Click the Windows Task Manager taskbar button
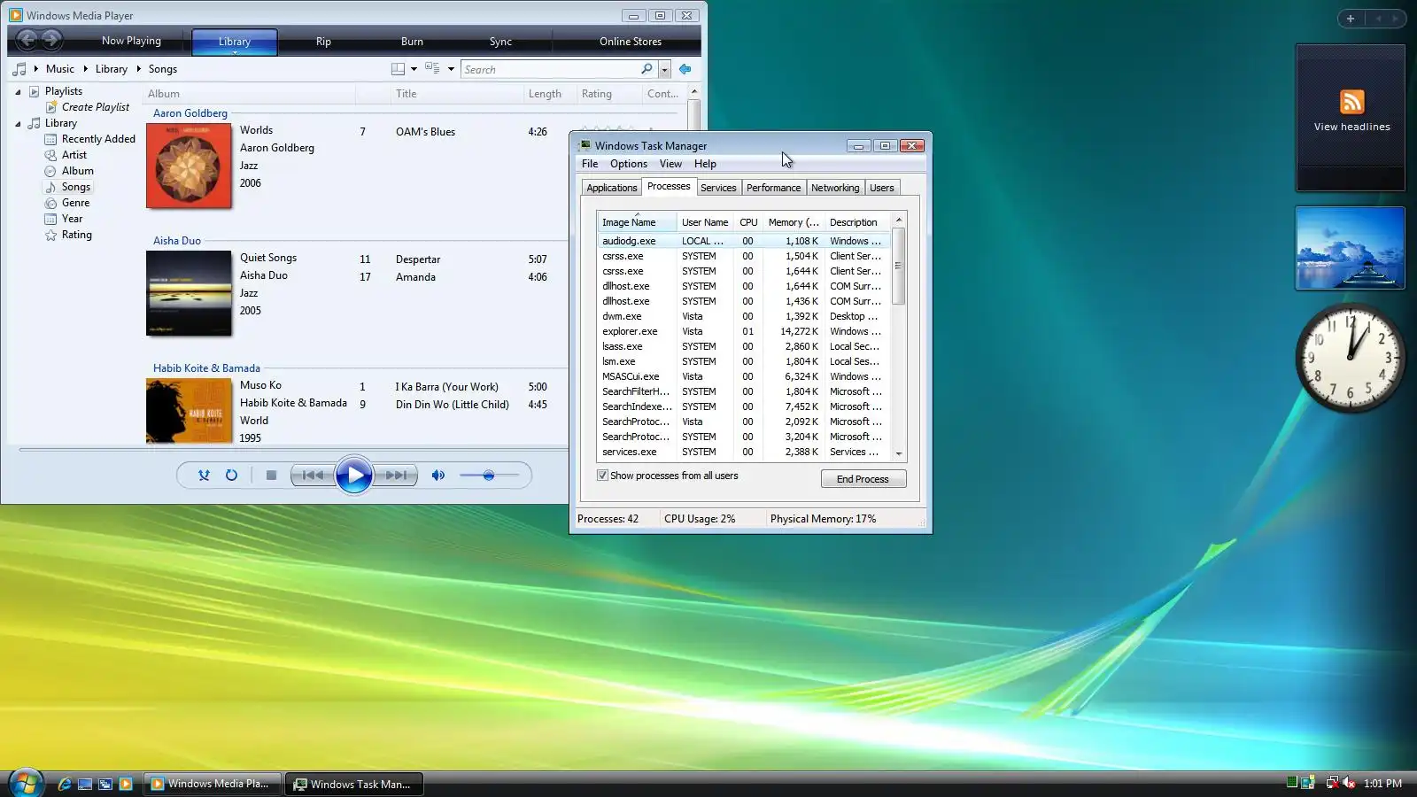 (x=354, y=784)
